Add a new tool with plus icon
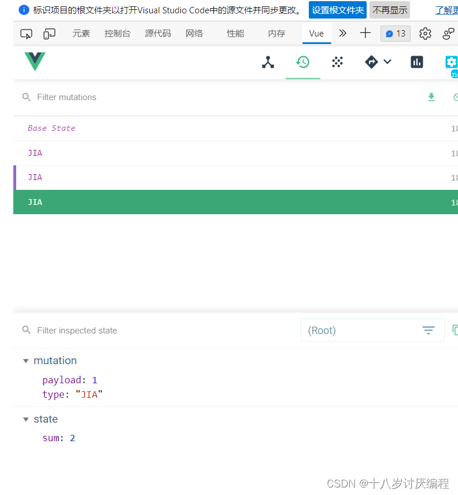The width and height of the screenshot is (458, 495). (365, 33)
